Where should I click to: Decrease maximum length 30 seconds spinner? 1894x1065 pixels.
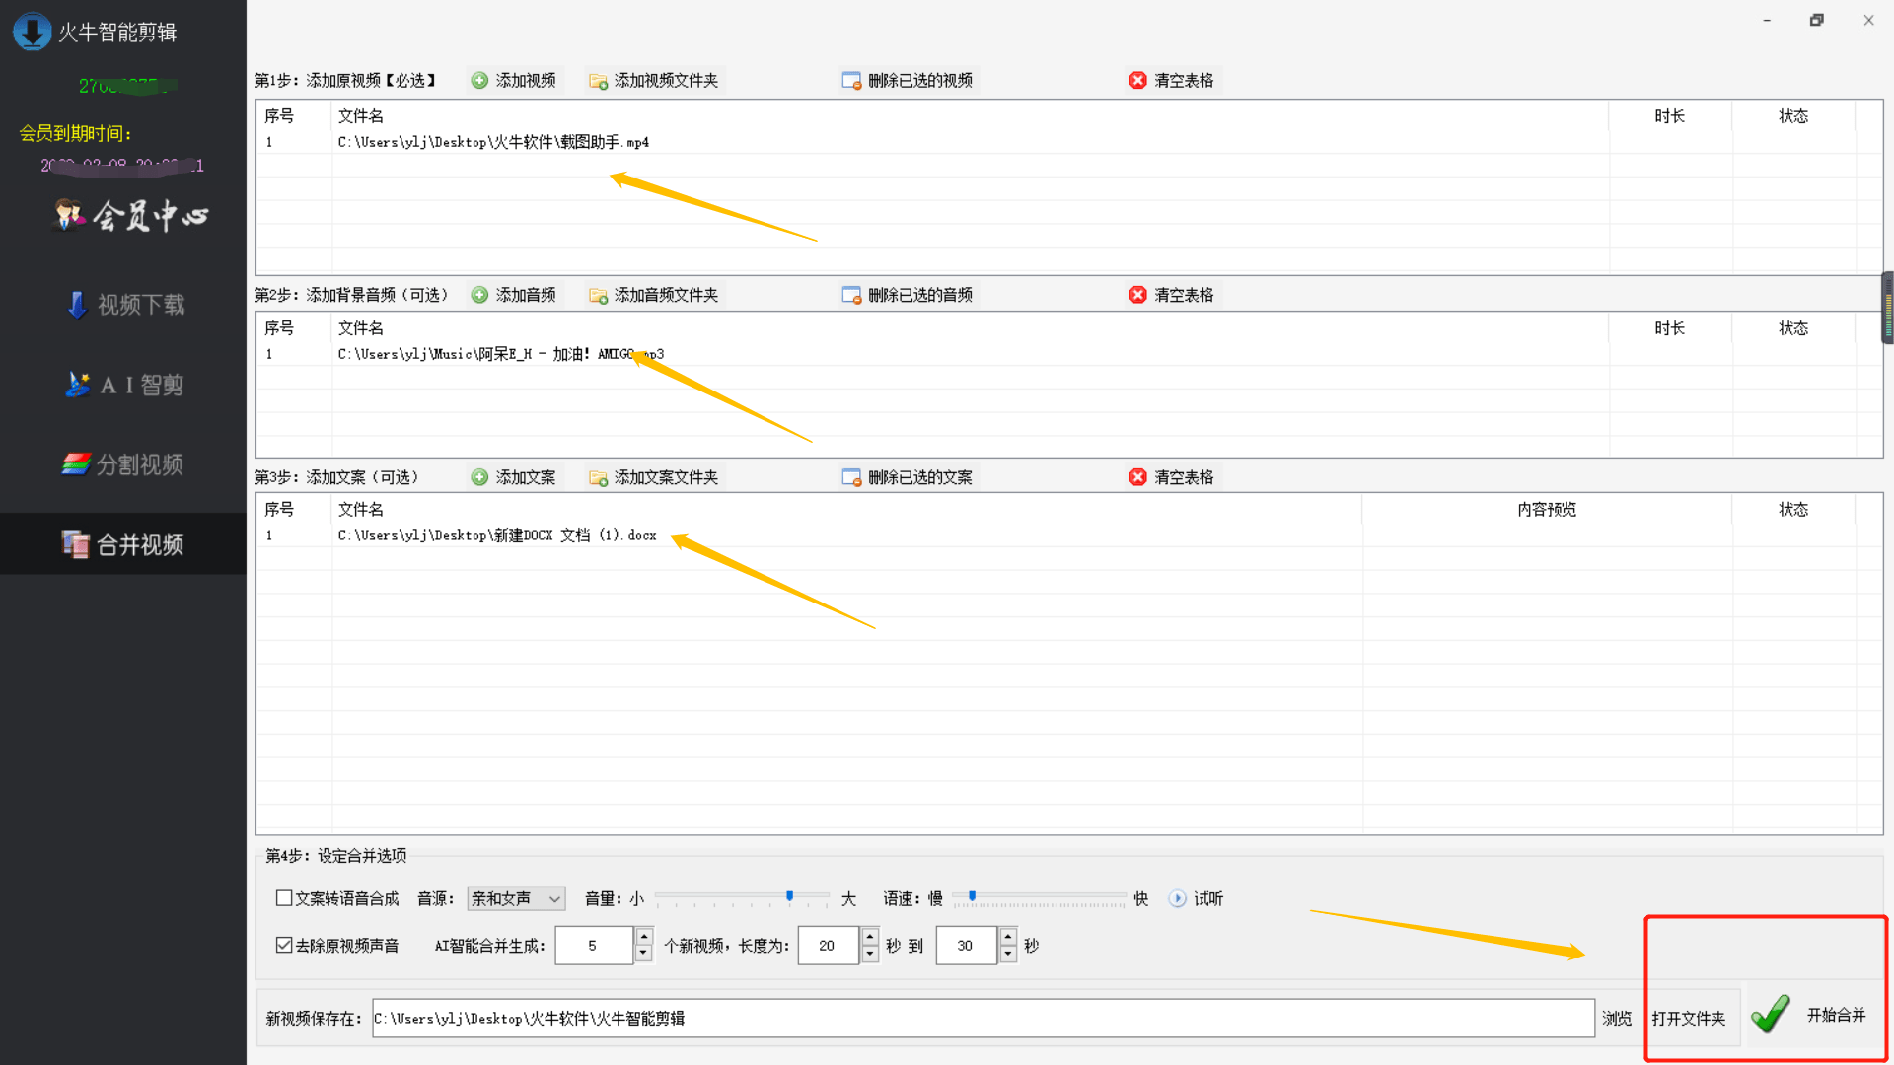pos(1008,954)
